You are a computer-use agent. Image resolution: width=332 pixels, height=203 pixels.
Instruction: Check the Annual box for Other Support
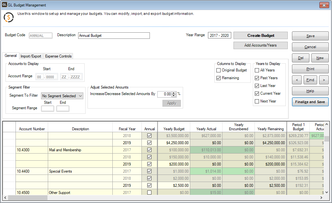[x=149, y=192]
